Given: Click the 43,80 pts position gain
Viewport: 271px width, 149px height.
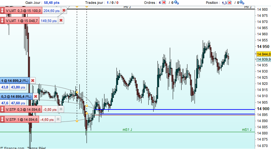Looking at the screenshot, I should coord(18,87).
